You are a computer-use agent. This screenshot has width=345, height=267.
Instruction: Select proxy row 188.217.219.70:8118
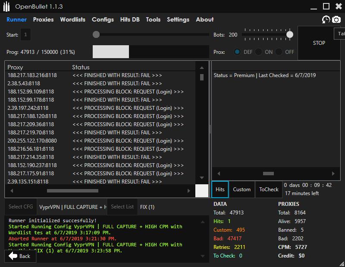point(100,133)
